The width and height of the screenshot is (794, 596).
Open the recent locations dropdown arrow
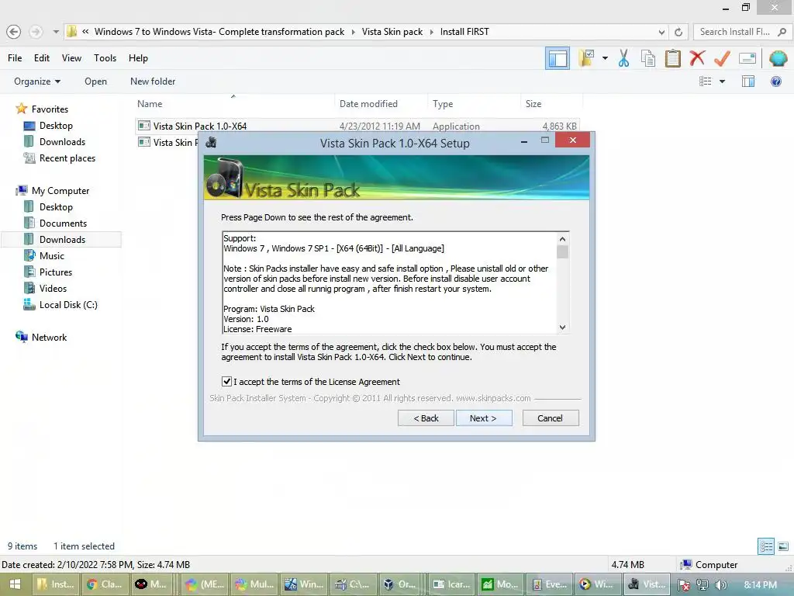(56, 32)
